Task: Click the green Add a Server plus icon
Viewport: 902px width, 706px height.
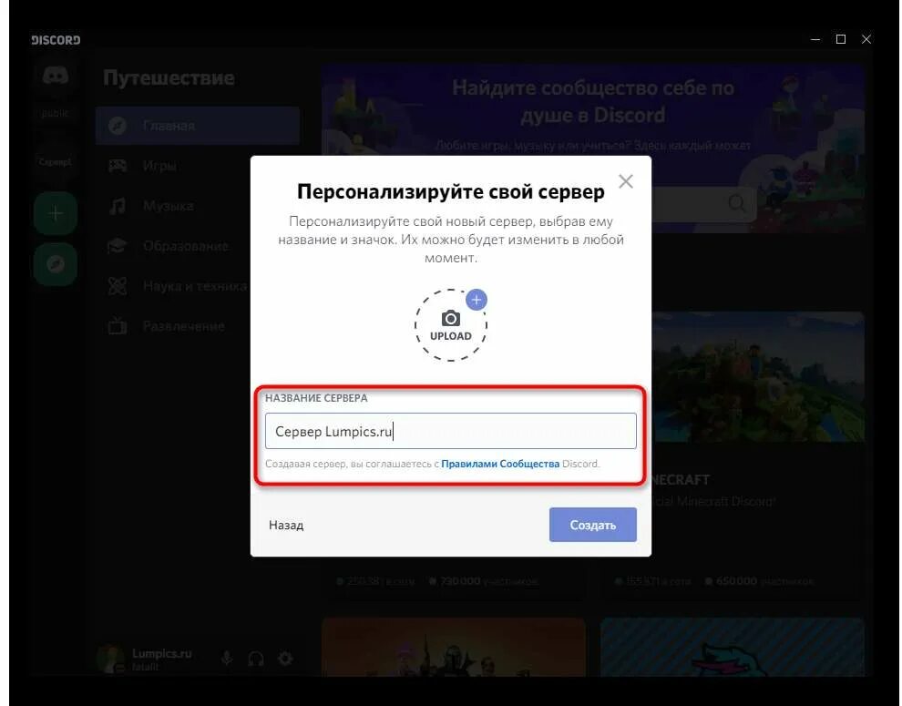Action: (x=56, y=213)
